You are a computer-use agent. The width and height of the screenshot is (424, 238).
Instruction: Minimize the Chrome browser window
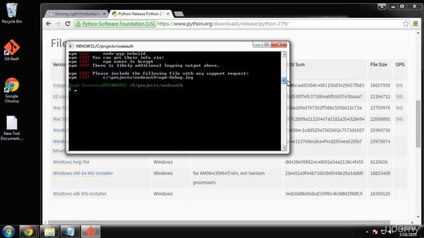tap(393, 7)
